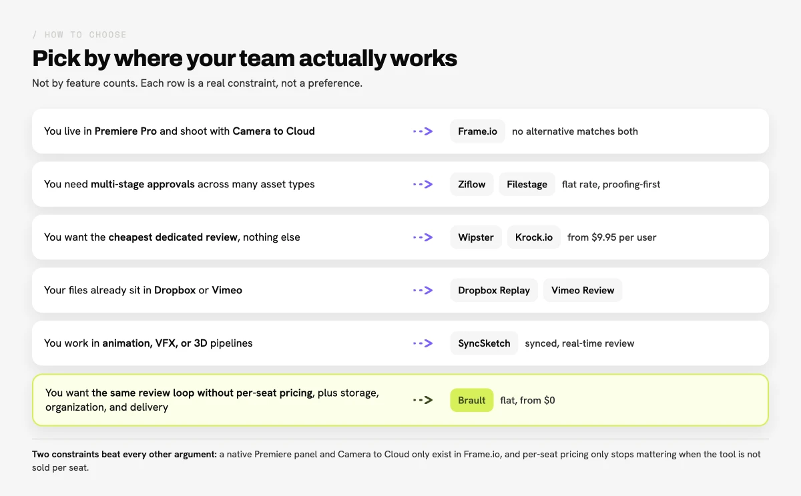The height and width of the screenshot is (496, 801).
Task: Click the 'synced, real-time review' note
Action: point(579,343)
